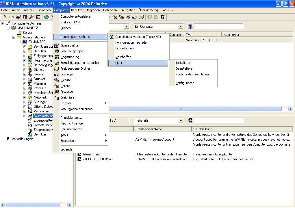Click the user icon next to Jeder dropdown

click(190, 120)
